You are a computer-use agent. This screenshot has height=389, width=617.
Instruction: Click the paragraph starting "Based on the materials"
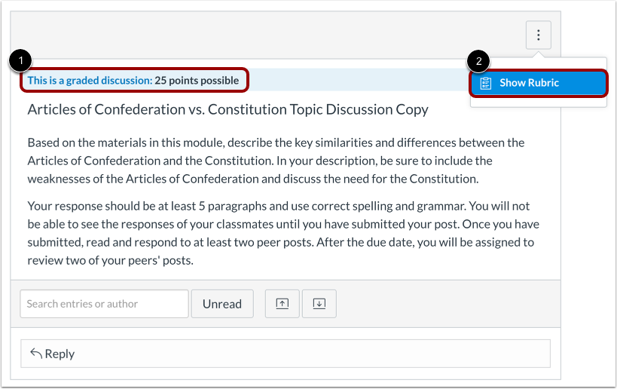276,161
